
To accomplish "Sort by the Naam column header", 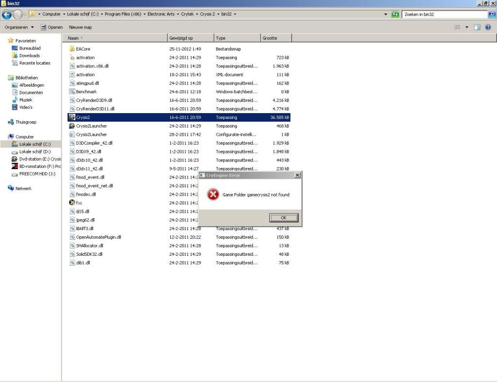I will (x=115, y=38).
